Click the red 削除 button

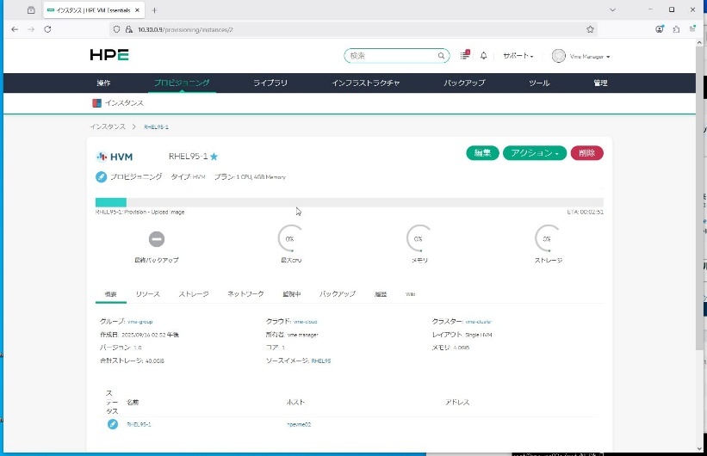[x=586, y=153]
